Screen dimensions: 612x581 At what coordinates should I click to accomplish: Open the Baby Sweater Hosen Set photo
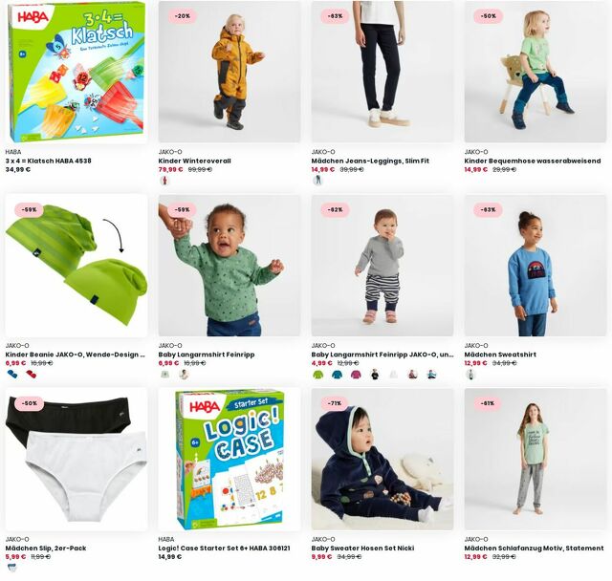pyautogui.click(x=382, y=459)
